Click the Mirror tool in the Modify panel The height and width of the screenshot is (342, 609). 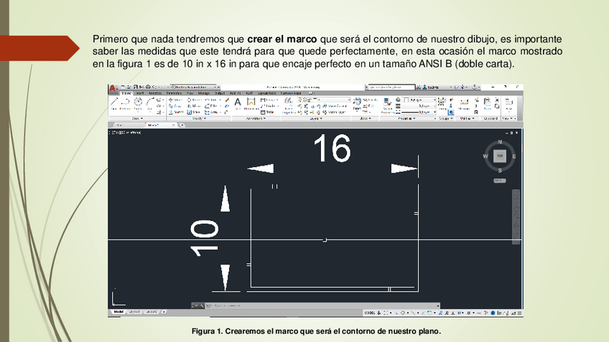[x=194, y=106]
